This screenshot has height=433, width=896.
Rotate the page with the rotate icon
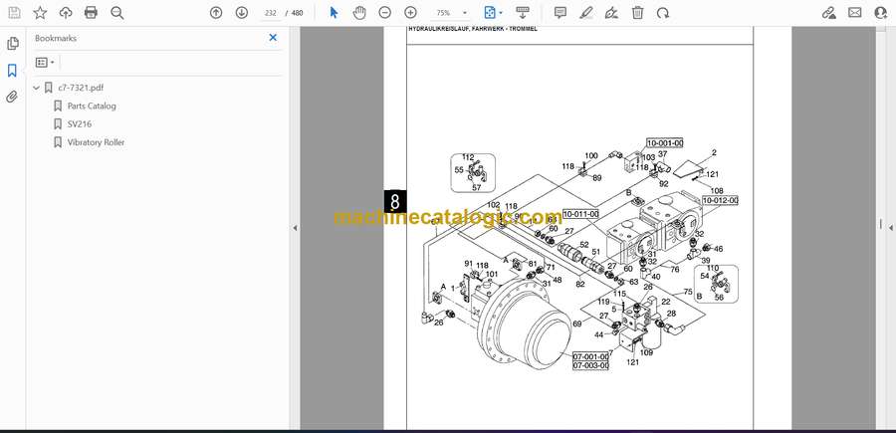pos(663,13)
